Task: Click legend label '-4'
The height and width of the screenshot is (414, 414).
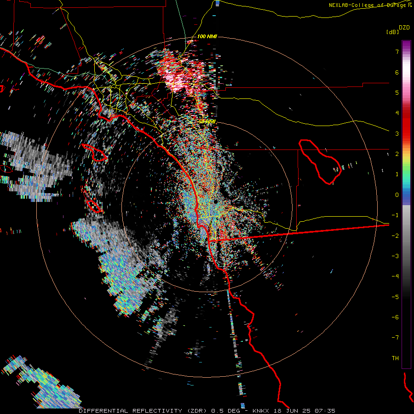Action: (x=395, y=276)
